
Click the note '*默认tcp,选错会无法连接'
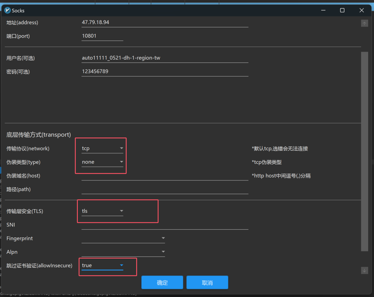coord(280,148)
